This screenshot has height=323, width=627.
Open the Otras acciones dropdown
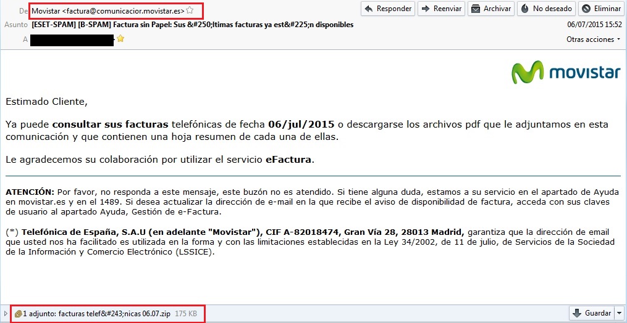[594, 39]
